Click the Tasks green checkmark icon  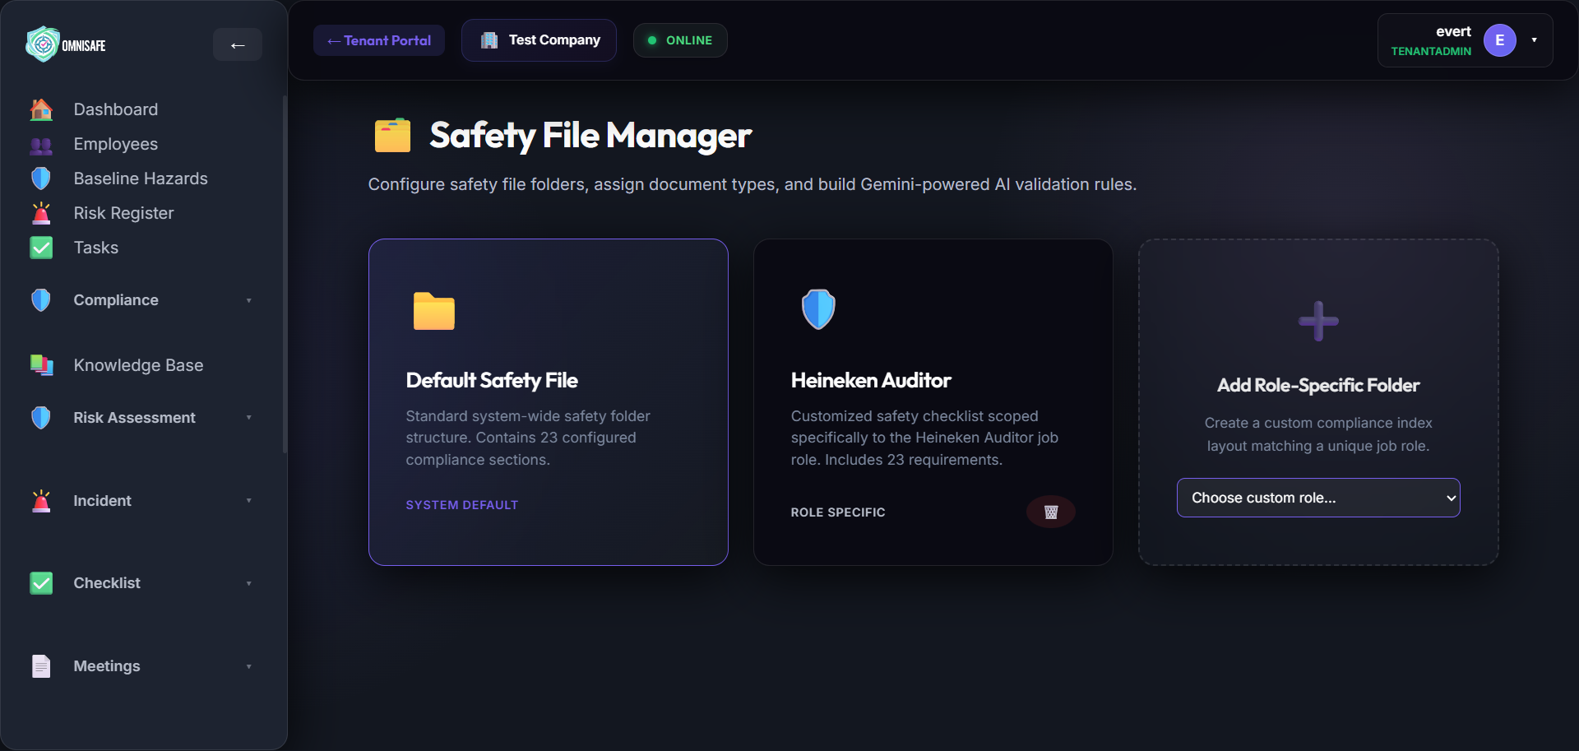41,248
